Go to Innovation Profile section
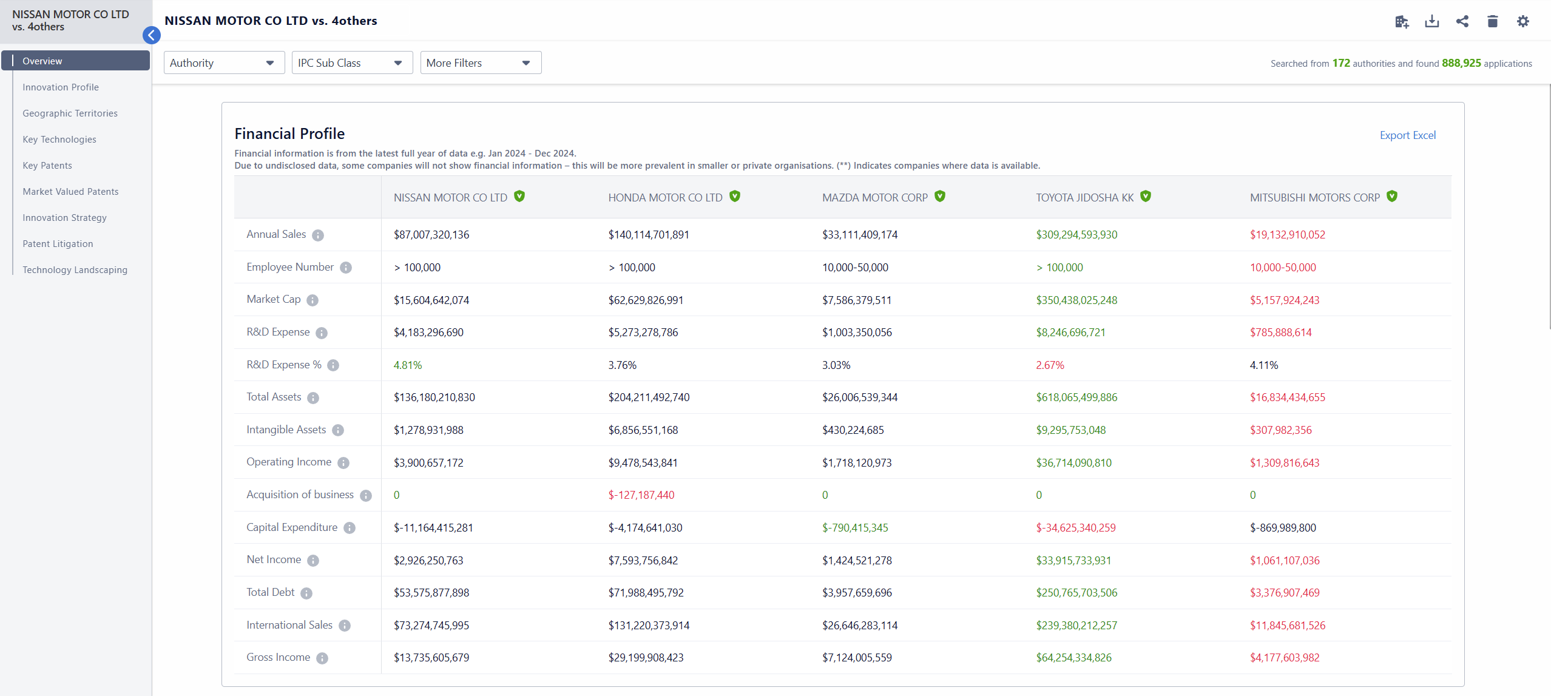 click(x=61, y=87)
